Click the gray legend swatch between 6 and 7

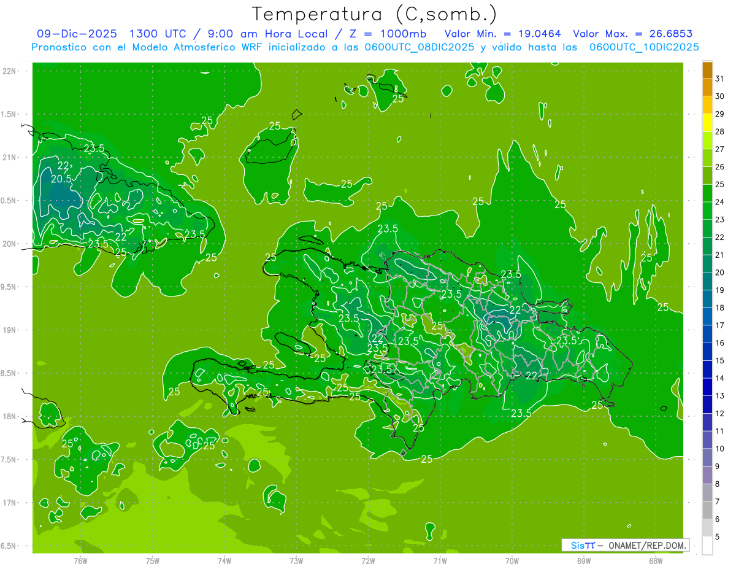coord(707,511)
